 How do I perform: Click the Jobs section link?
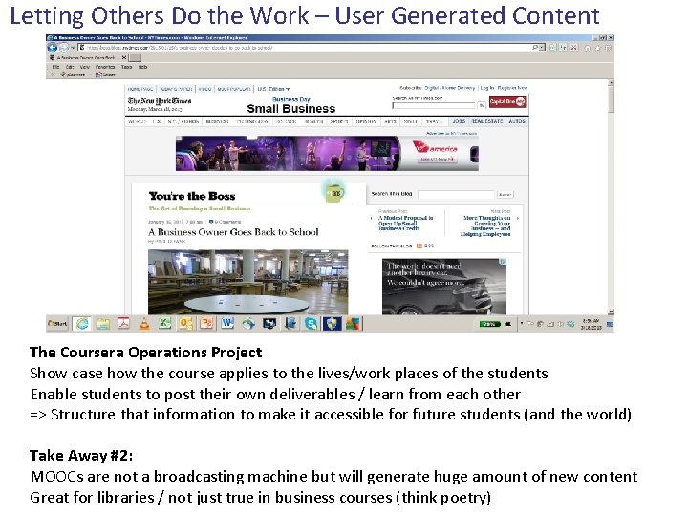tap(459, 121)
